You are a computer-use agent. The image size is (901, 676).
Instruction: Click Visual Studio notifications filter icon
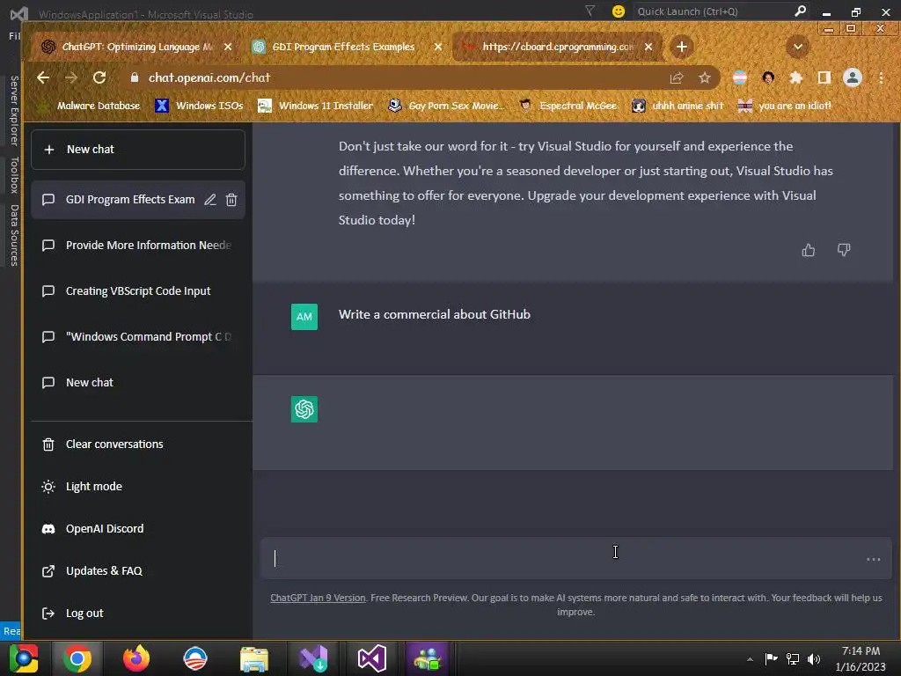tap(590, 11)
